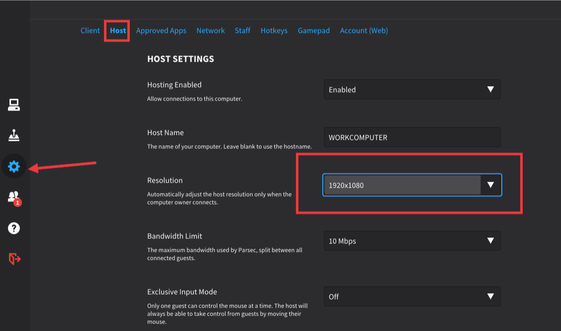This screenshot has width=561, height=331.
Task: Click the Exclusive Input Mode label
Action: [x=182, y=292]
